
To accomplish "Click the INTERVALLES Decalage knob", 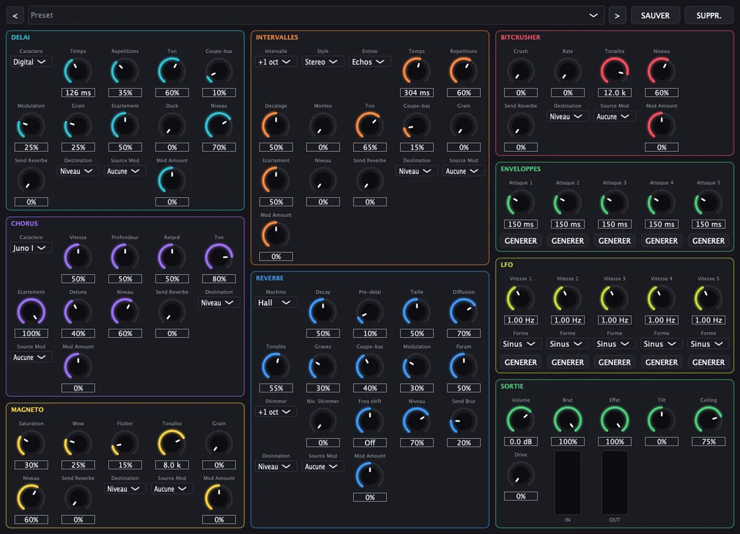I will (276, 126).
